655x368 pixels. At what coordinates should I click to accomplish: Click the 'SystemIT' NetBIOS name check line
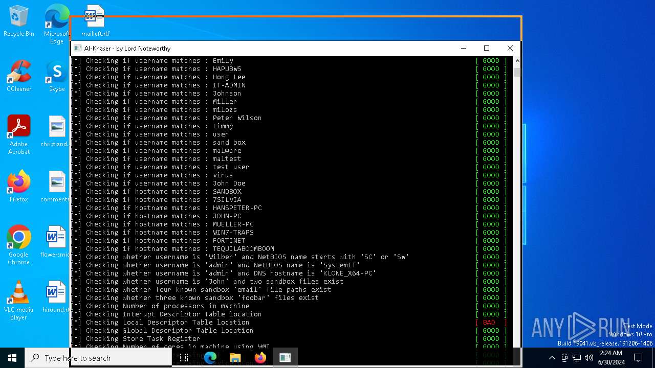coord(215,265)
